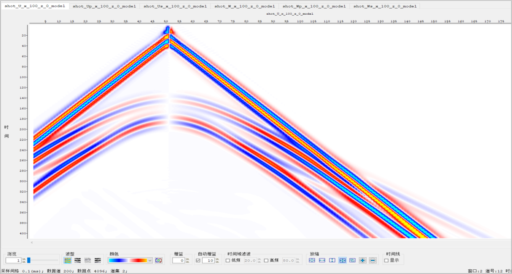Click the zoom out minus icon
The width and height of the screenshot is (512, 274).
(373, 261)
